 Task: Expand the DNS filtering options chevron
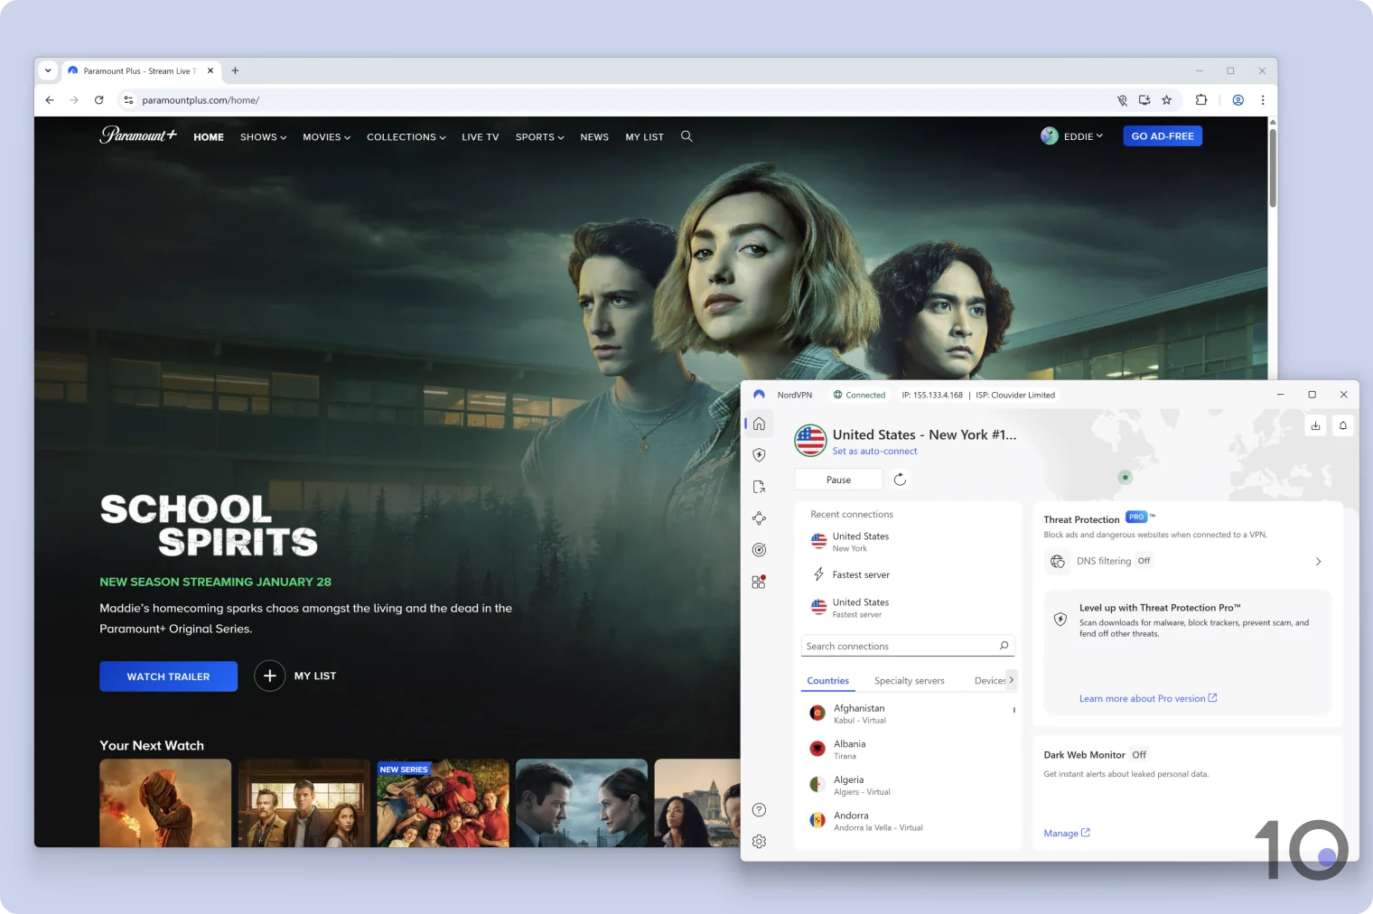click(1318, 561)
